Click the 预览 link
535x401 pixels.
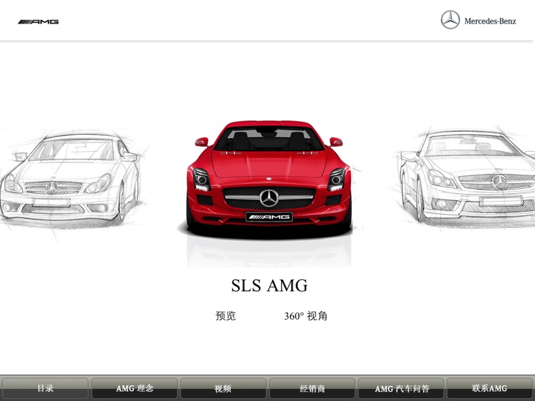pos(225,316)
